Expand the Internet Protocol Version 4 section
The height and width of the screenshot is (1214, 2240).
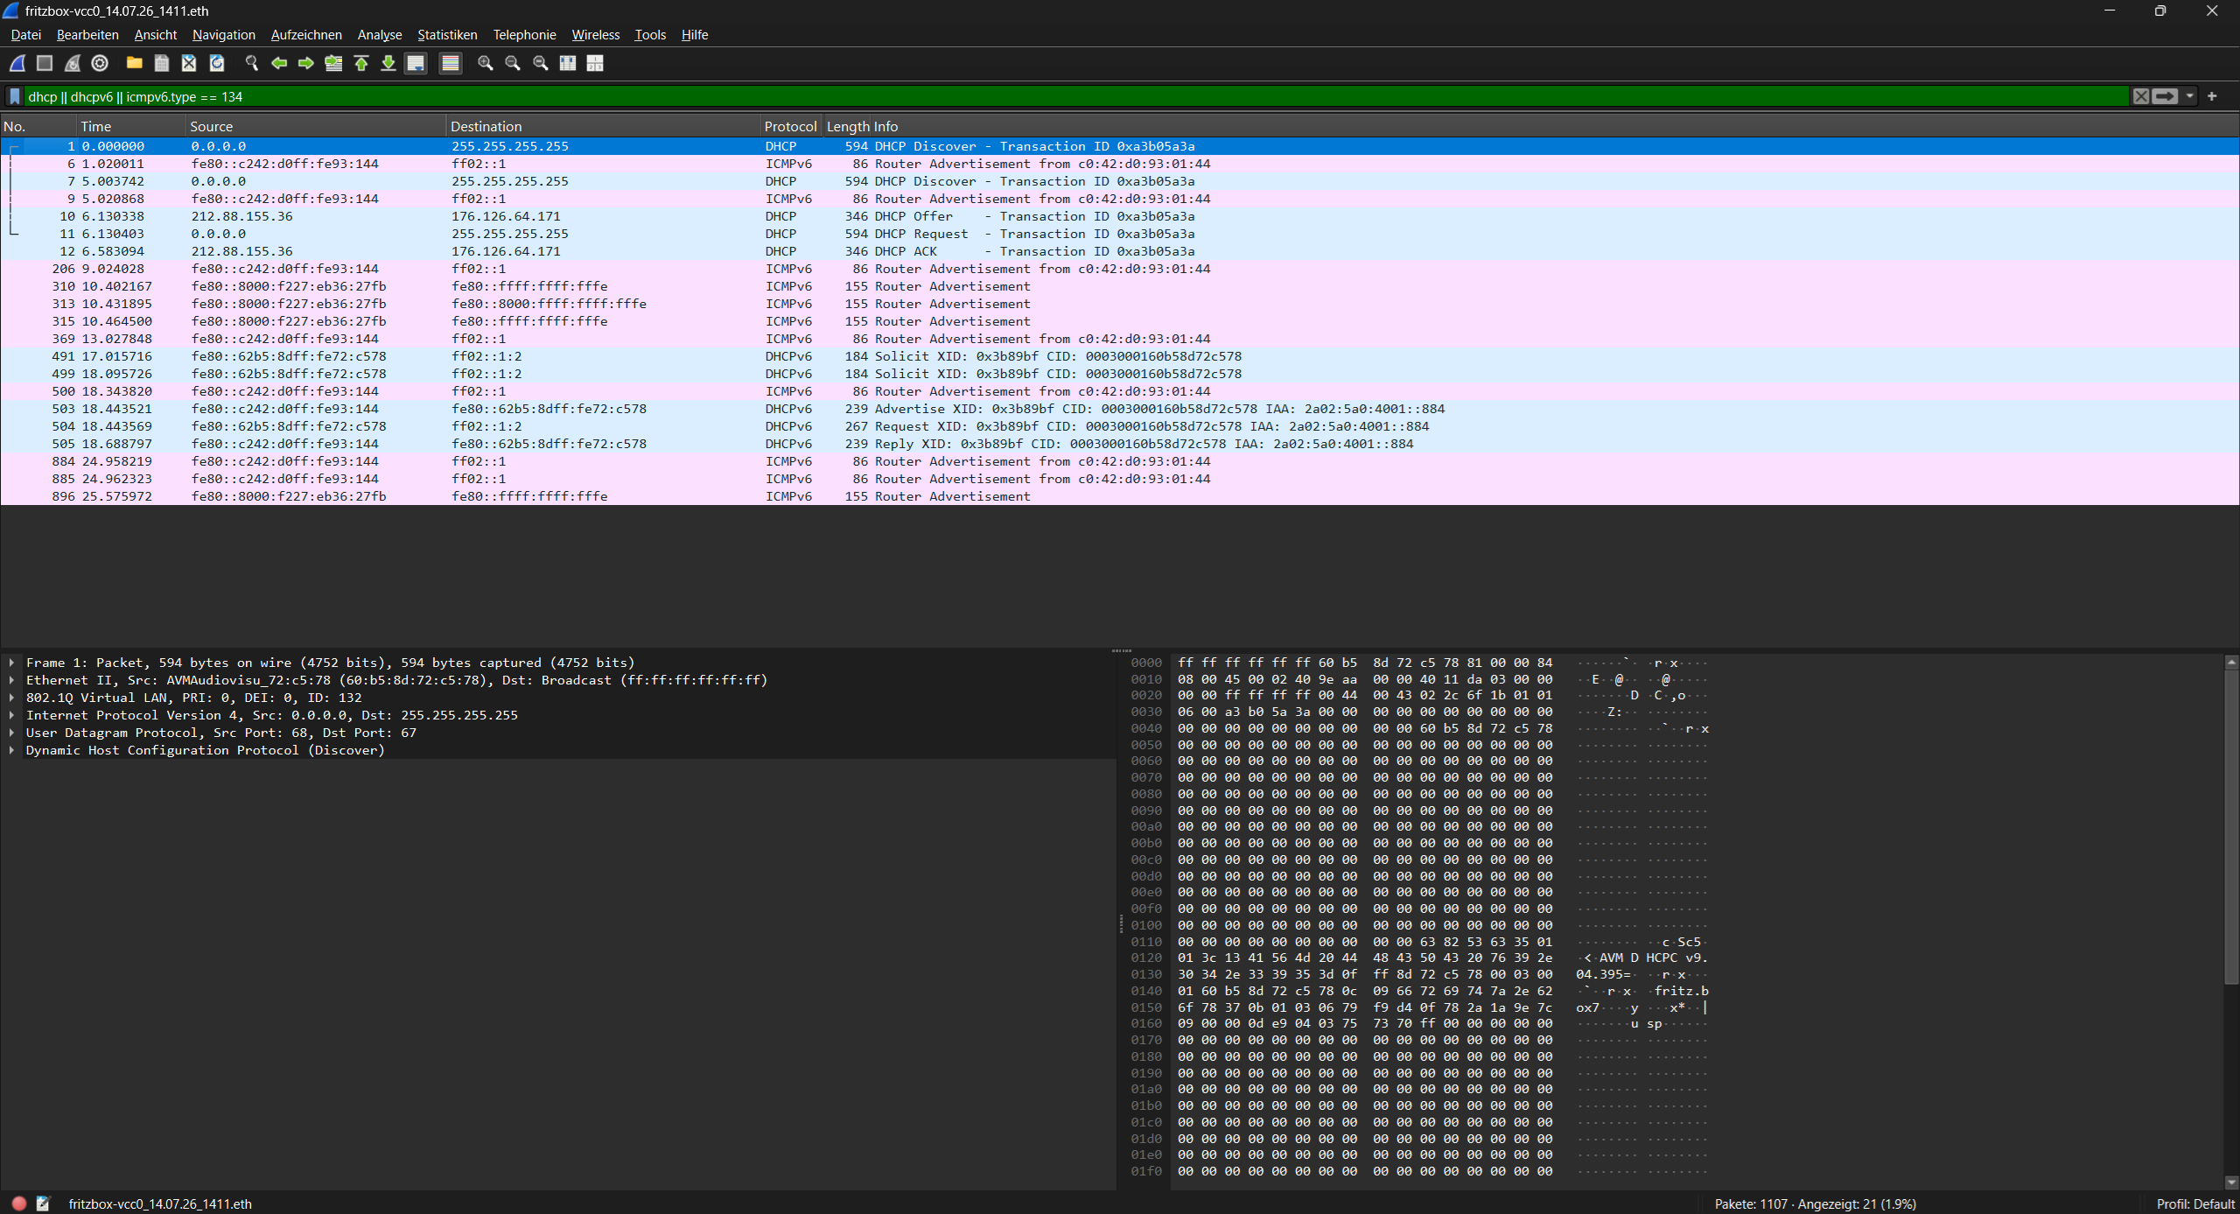(x=11, y=715)
